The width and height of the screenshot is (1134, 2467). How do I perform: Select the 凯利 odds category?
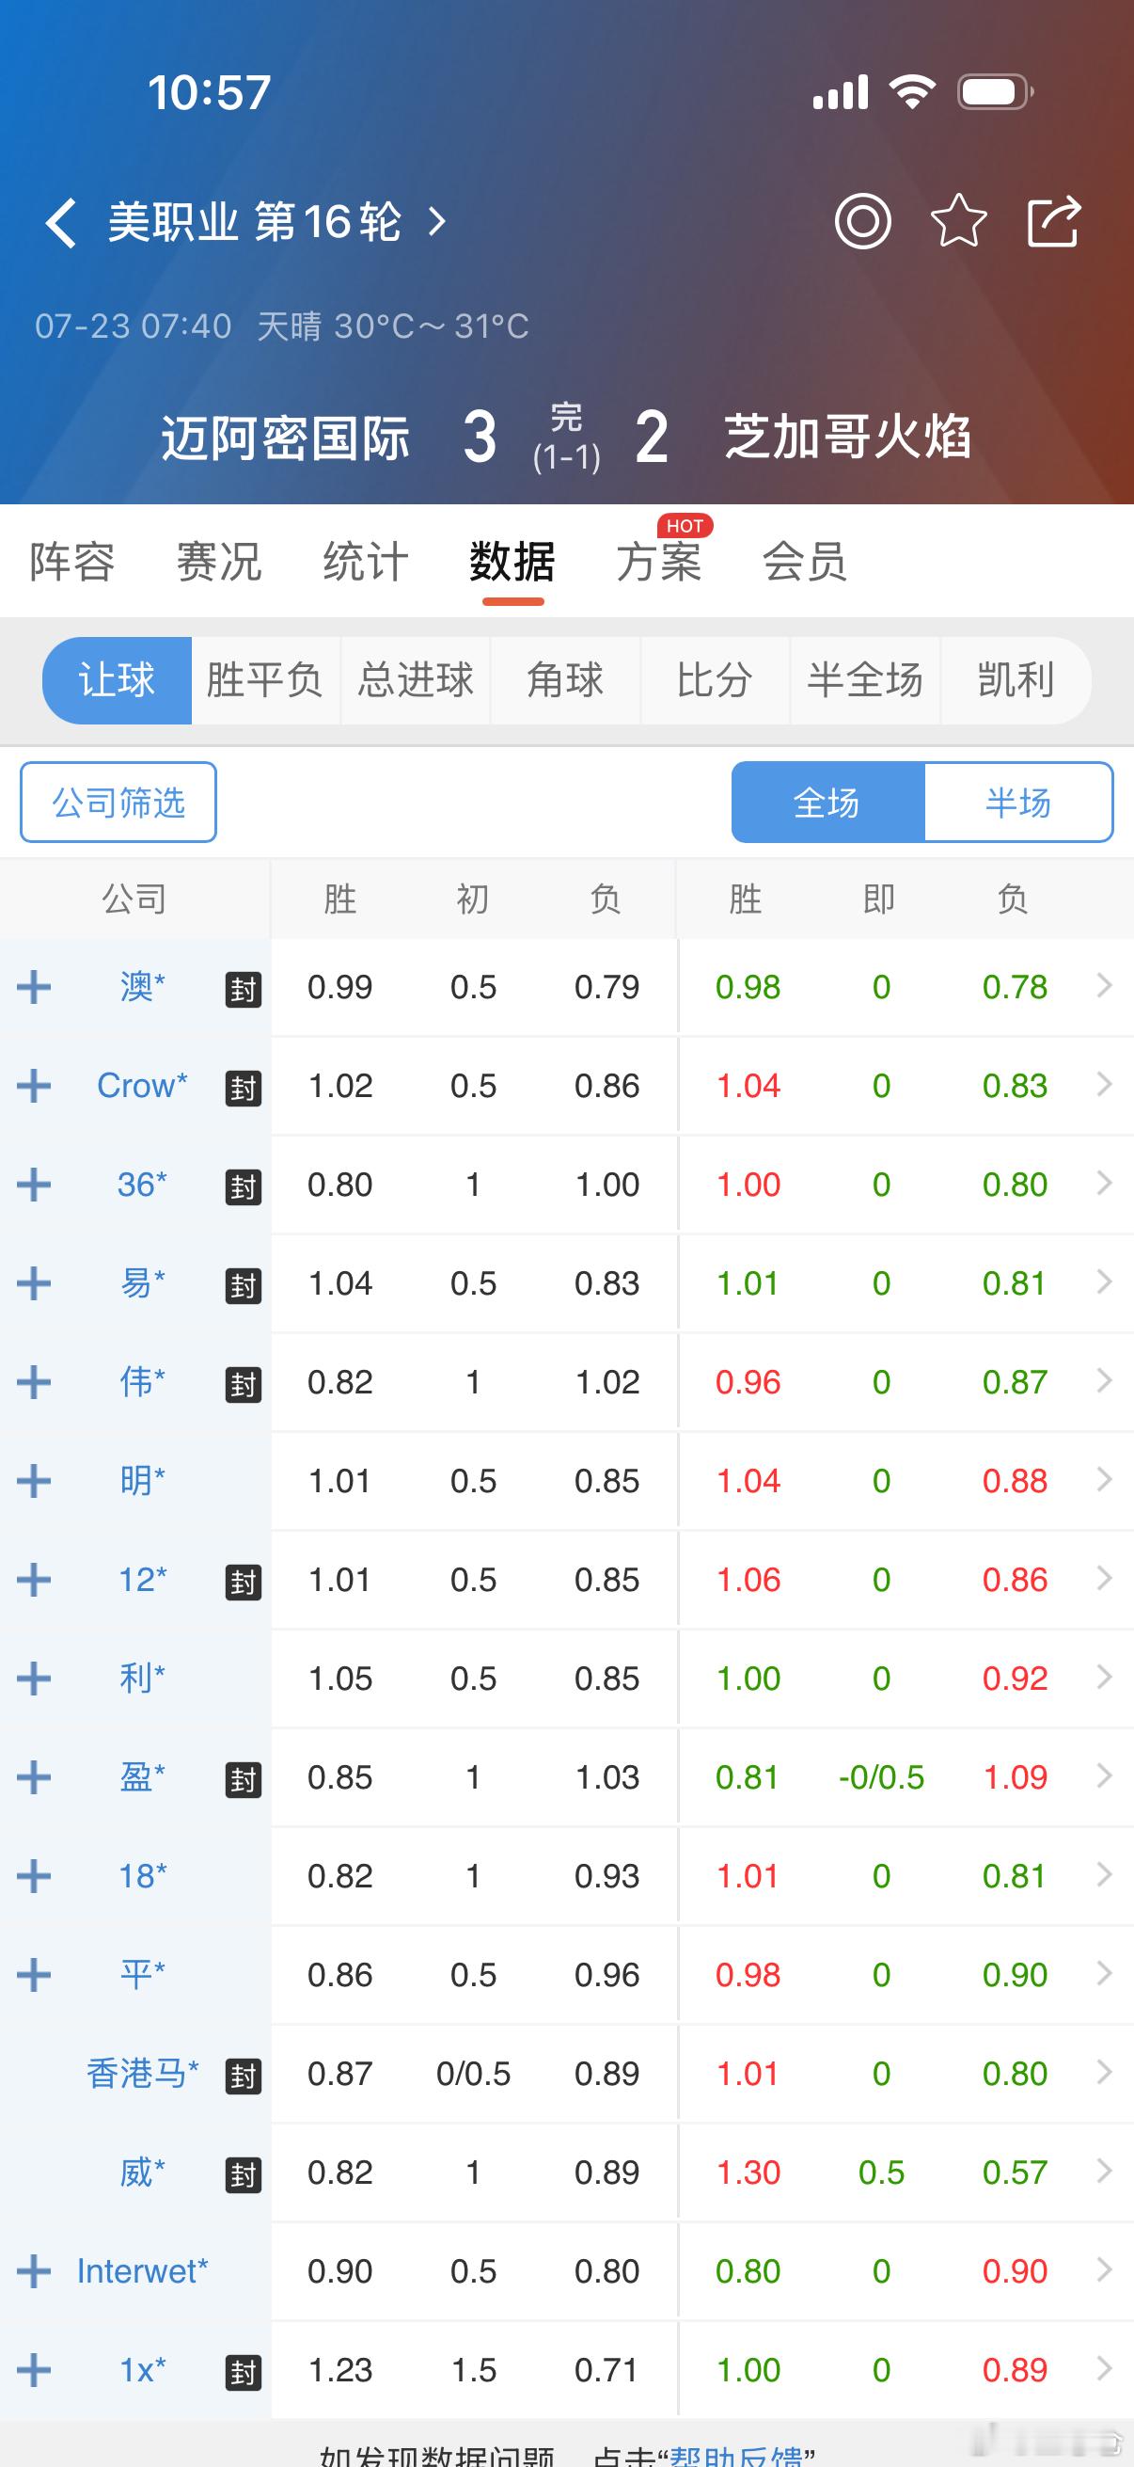tap(1016, 680)
